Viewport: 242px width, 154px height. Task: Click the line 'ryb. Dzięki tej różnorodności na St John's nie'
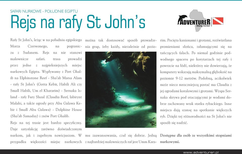click(x=196, y=116)
